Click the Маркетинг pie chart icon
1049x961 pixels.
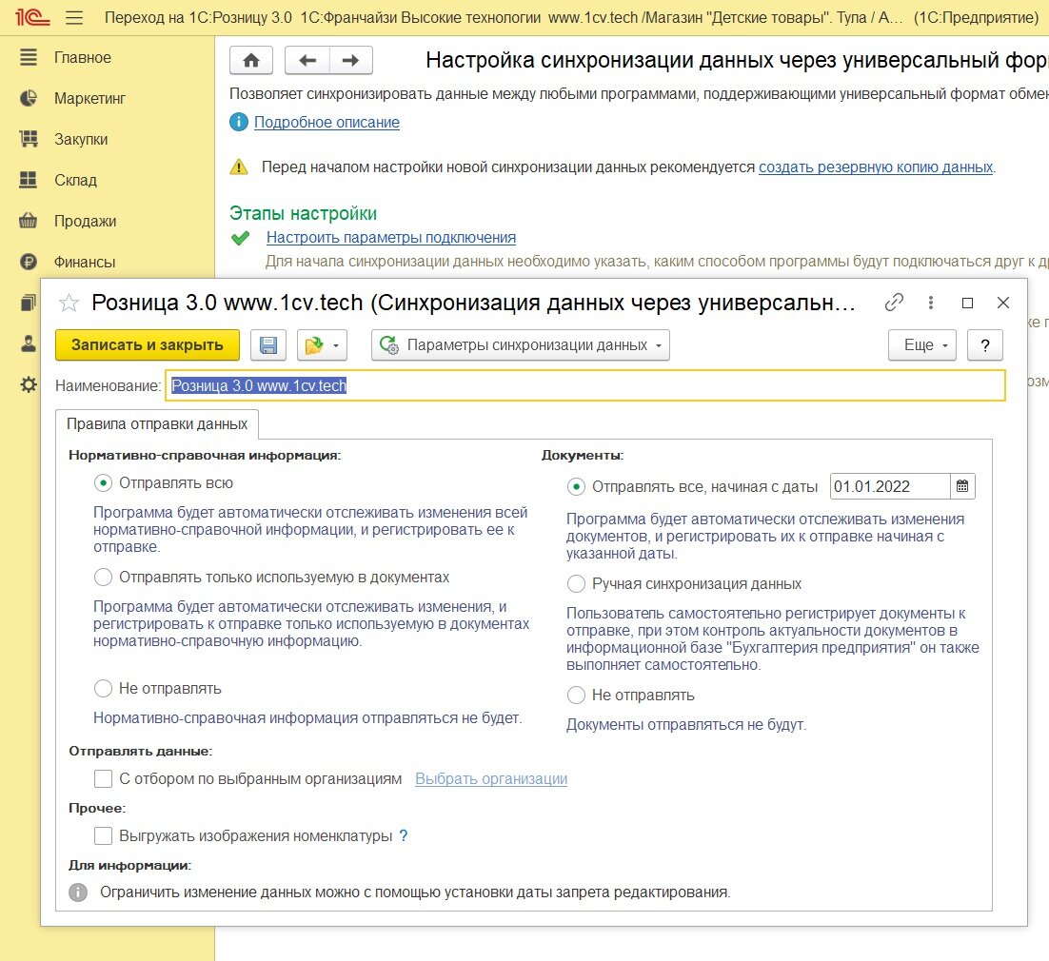point(29,98)
